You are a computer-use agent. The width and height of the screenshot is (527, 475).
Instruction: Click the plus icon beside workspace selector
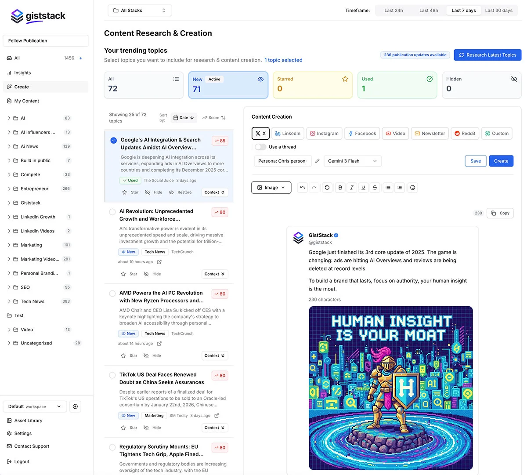click(75, 406)
